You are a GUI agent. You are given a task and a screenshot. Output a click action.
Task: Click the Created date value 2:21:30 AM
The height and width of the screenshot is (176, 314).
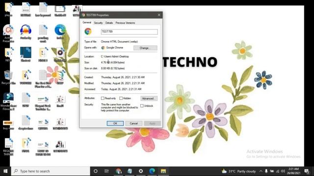click(x=123, y=77)
